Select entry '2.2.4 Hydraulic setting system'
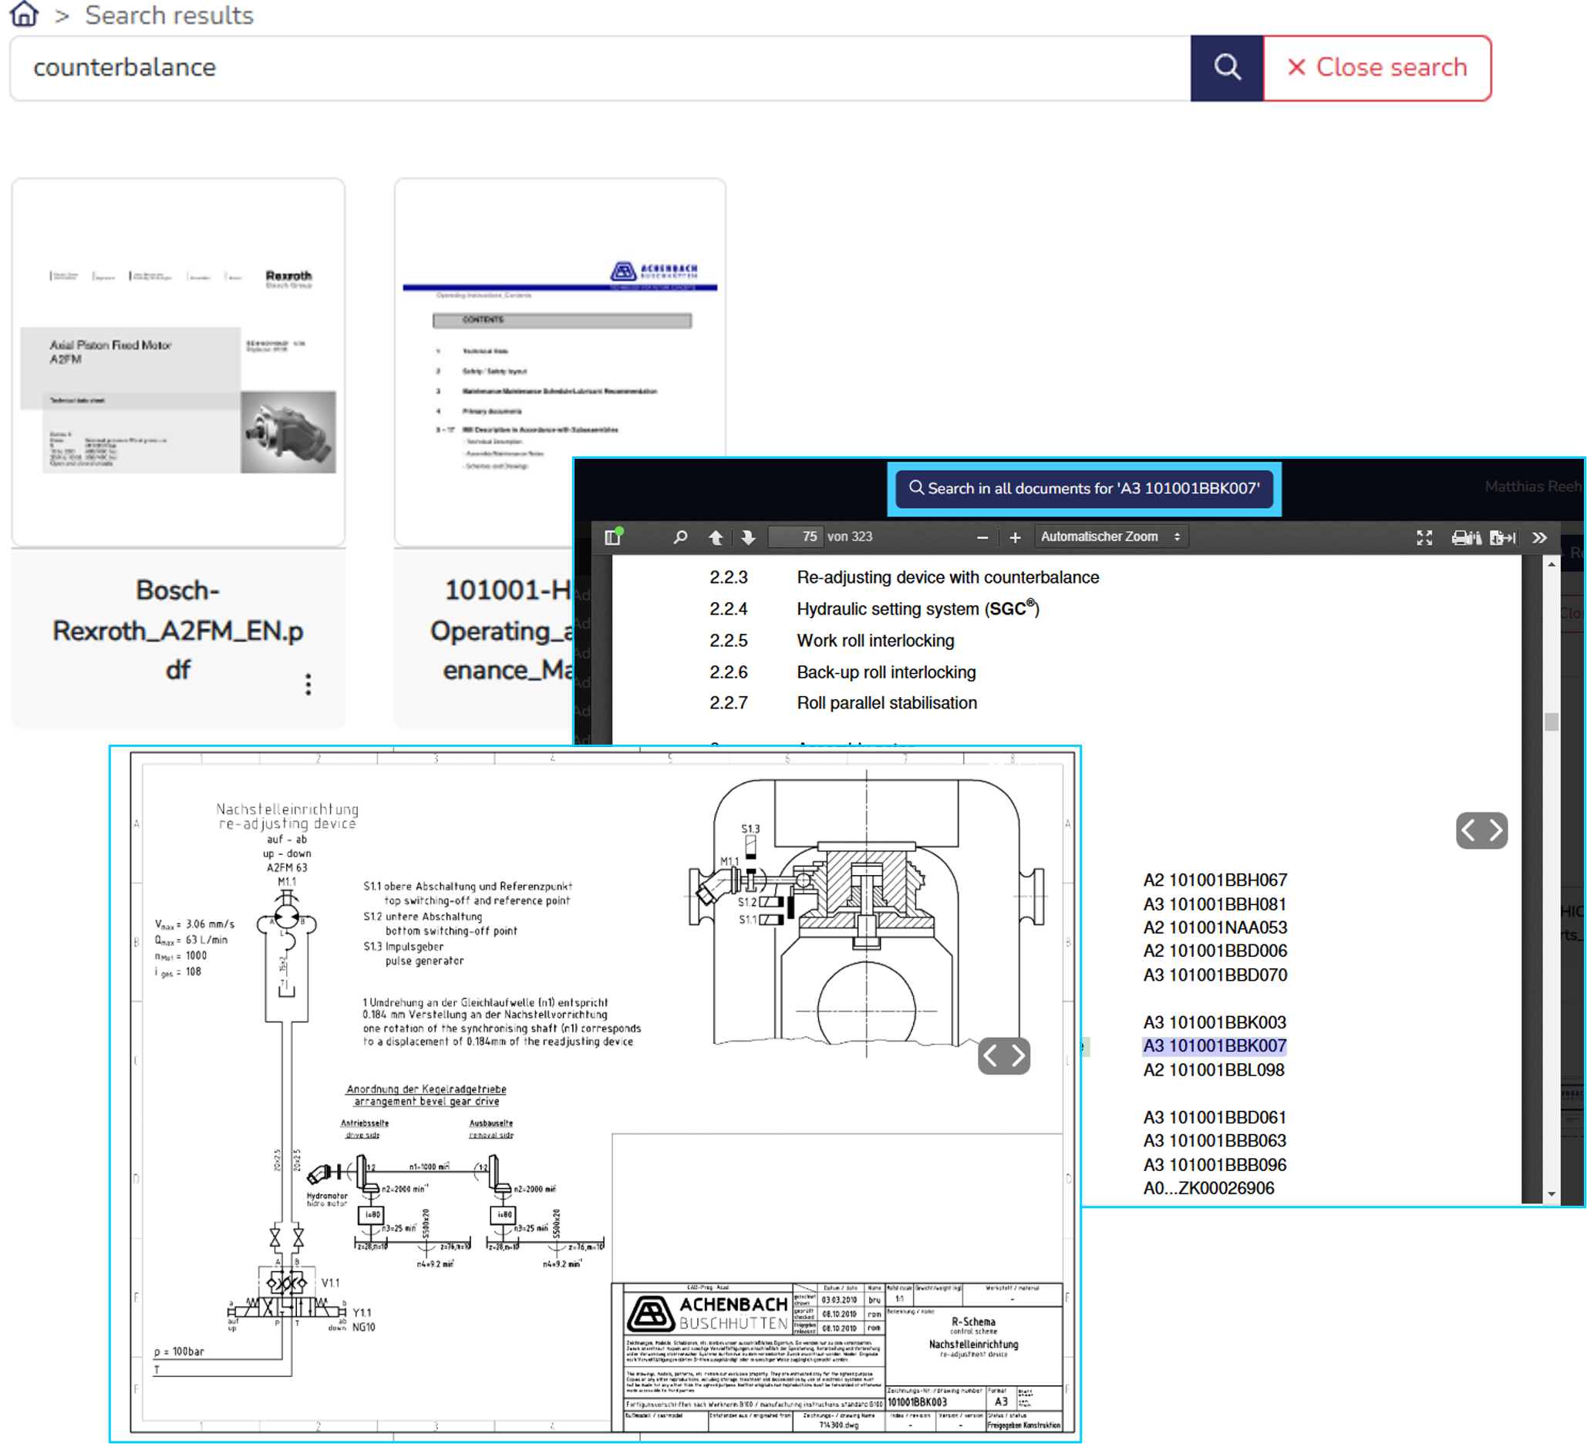This screenshot has height=1444, width=1587. (874, 608)
